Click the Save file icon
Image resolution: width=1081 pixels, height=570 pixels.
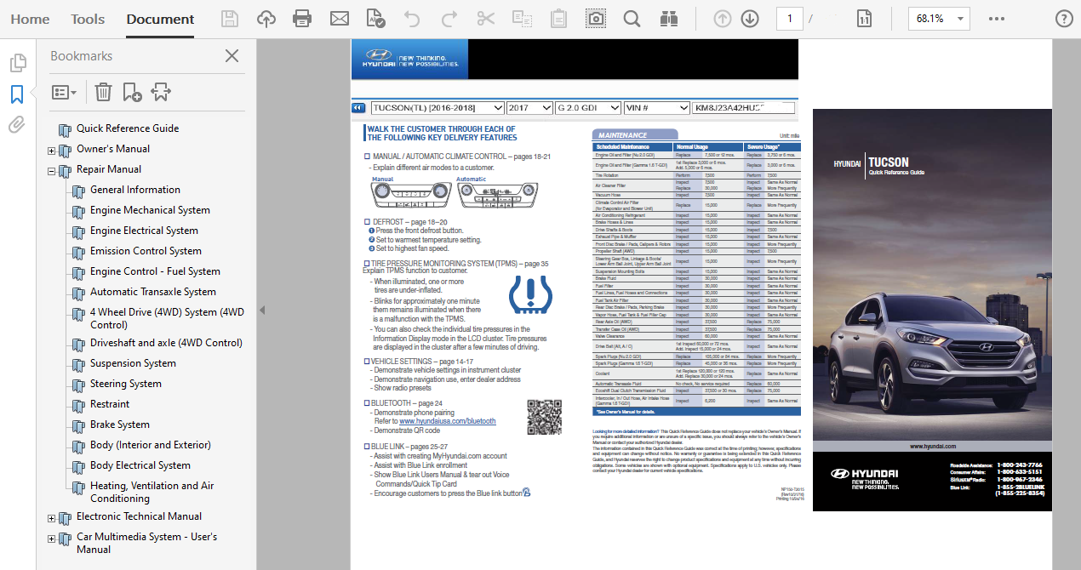click(229, 19)
